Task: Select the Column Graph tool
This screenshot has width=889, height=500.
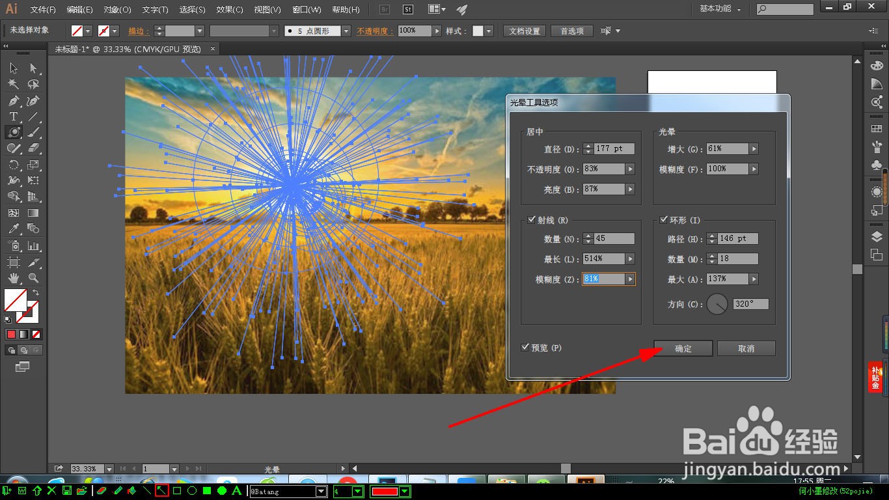Action: (34, 245)
